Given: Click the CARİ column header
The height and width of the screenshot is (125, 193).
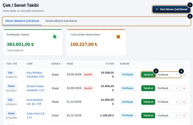Looking at the screenshot, I should (x=29, y=64).
